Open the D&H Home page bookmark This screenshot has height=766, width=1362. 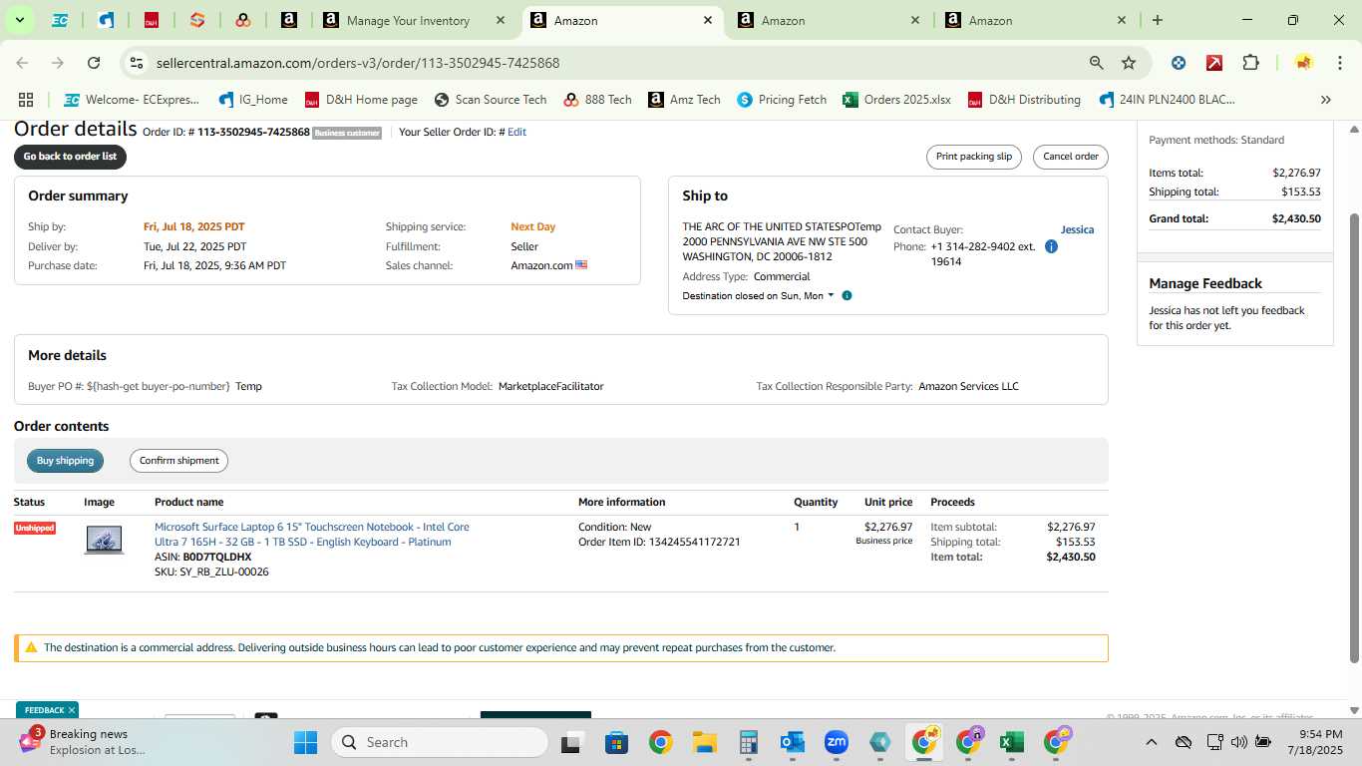pyautogui.click(x=361, y=100)
